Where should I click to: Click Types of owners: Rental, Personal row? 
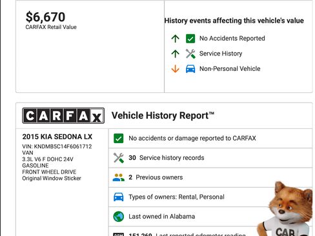tap(210, 197)
